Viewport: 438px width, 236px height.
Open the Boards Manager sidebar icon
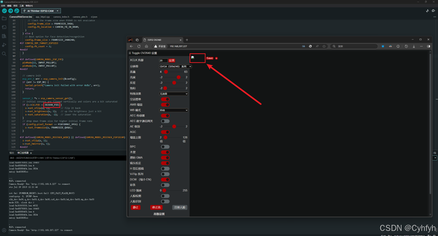coord(4,27)
